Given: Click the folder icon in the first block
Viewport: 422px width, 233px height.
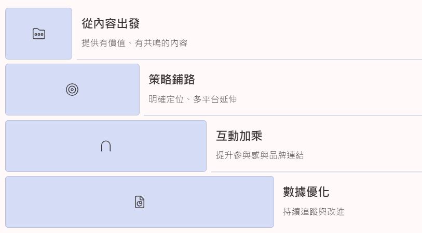Looking at the screenshot, I should (x=39, y=34).
